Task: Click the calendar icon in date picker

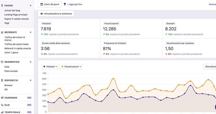Action: click(42, 4)
